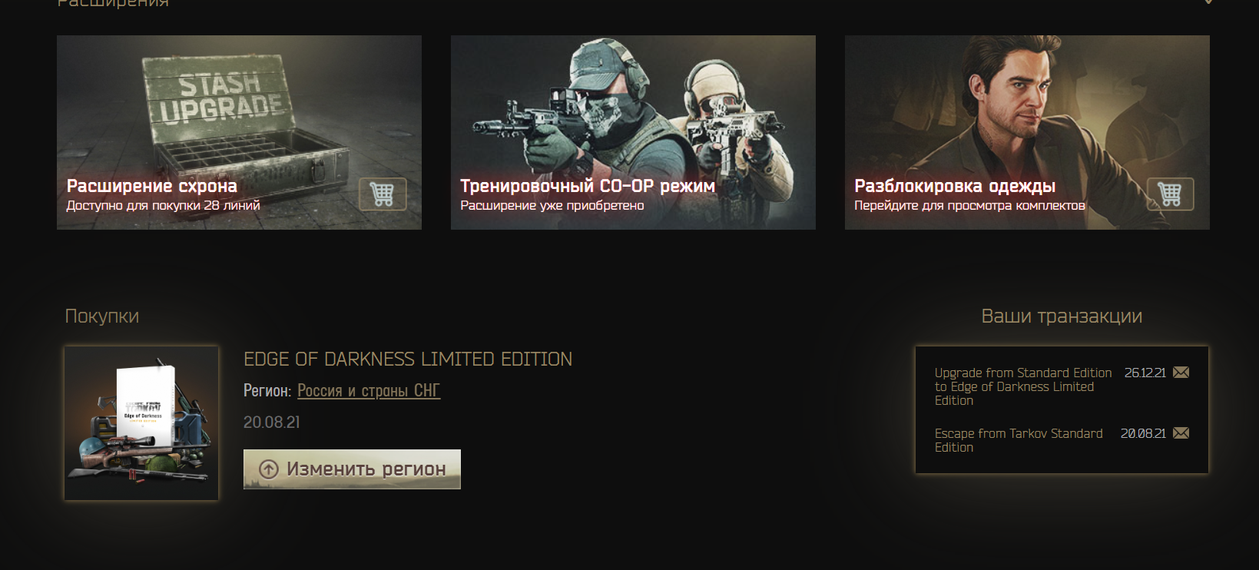
Task: Click the Edge of Darkness box art thumbnail
Action: (x=141, y=423)
